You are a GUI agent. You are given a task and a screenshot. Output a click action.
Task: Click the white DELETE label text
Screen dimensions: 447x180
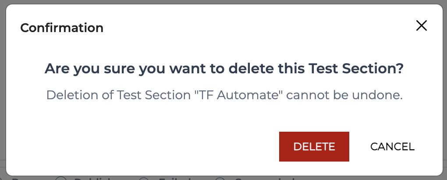(314, 147)
